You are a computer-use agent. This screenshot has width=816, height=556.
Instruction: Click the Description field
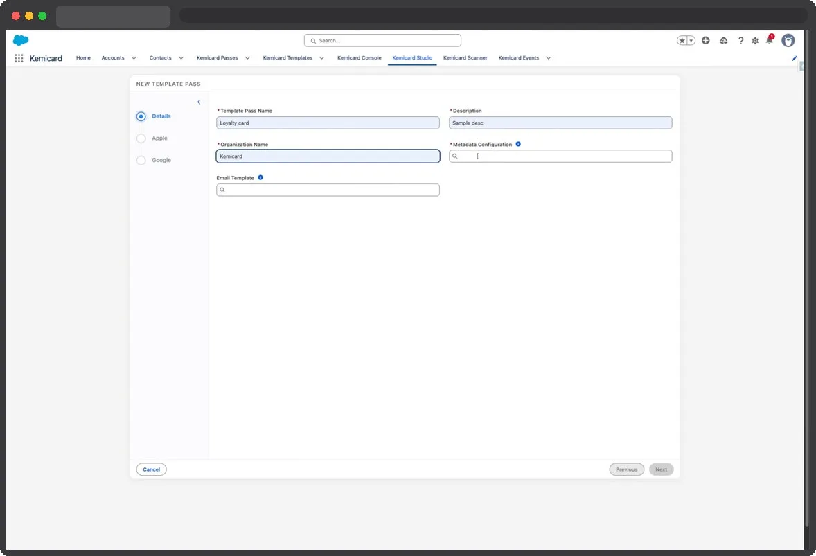(560, 123)
